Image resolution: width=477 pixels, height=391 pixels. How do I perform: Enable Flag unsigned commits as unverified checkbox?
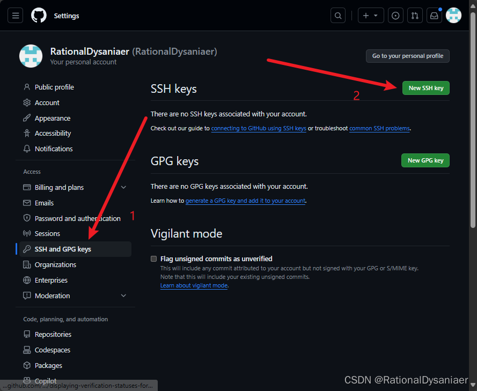coord(153,259)
